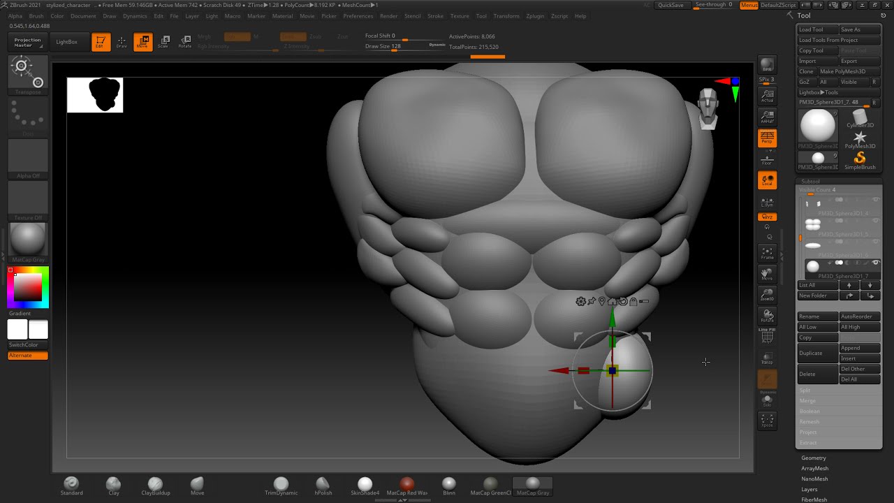Select the Move brush at bottom shelf
Image resolution: width=894 pixels, height=503 pixels.
coord(197,486)
